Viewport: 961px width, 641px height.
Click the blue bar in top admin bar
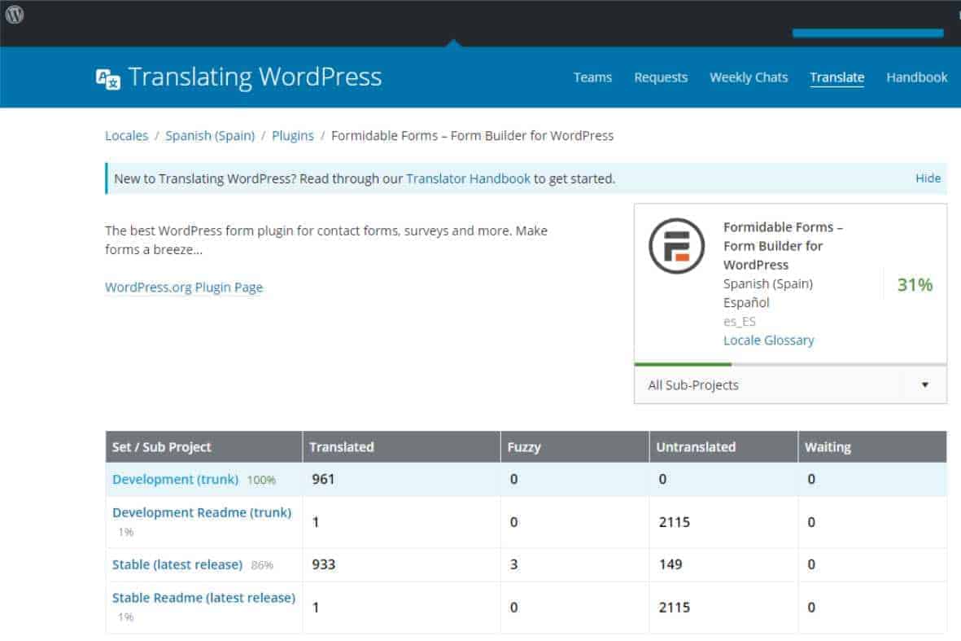[867, 33]
